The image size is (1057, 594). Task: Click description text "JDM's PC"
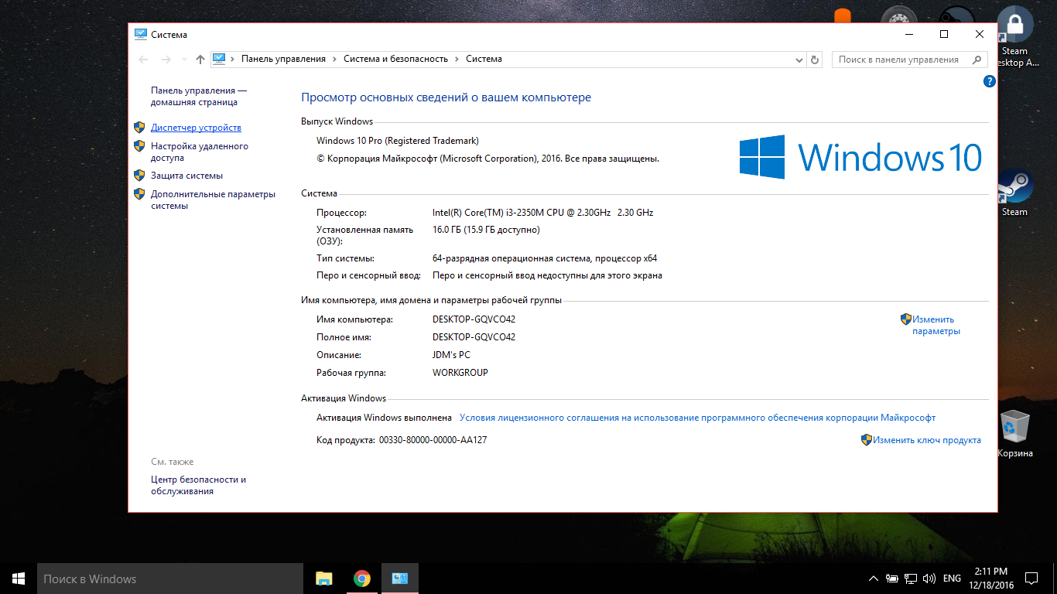tap(451, 355)
